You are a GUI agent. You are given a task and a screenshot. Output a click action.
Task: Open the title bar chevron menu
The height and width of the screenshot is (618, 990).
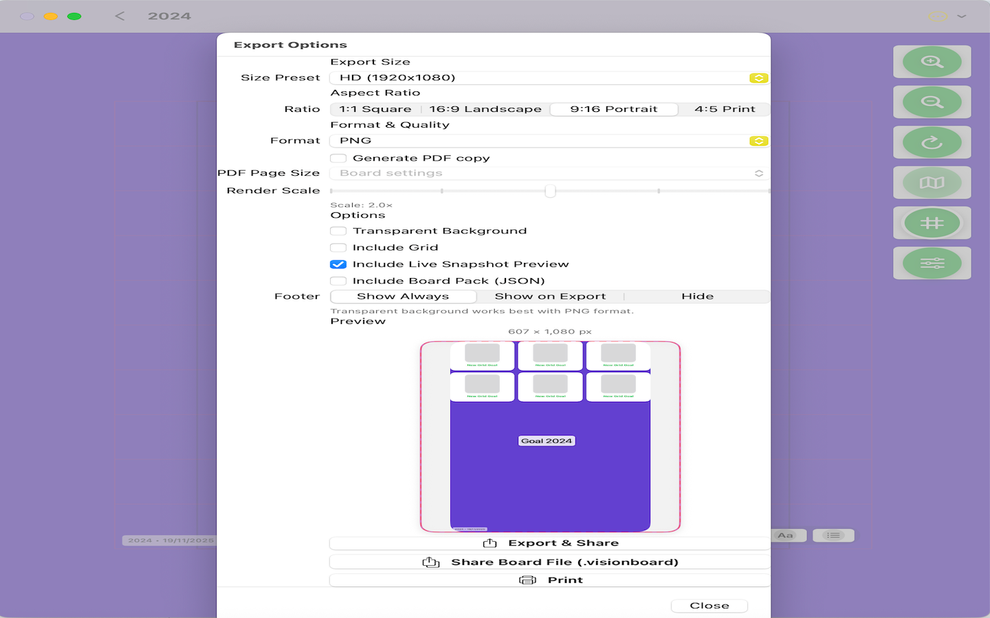(x=962, y=16)
